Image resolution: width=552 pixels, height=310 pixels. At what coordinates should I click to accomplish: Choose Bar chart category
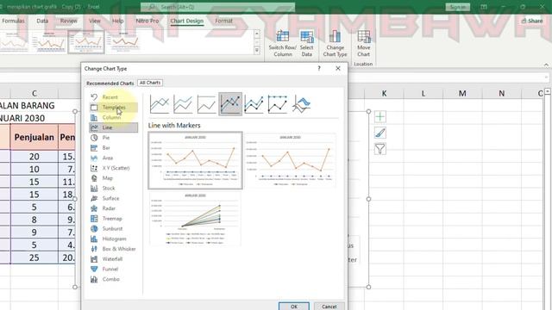coord(113,147)
